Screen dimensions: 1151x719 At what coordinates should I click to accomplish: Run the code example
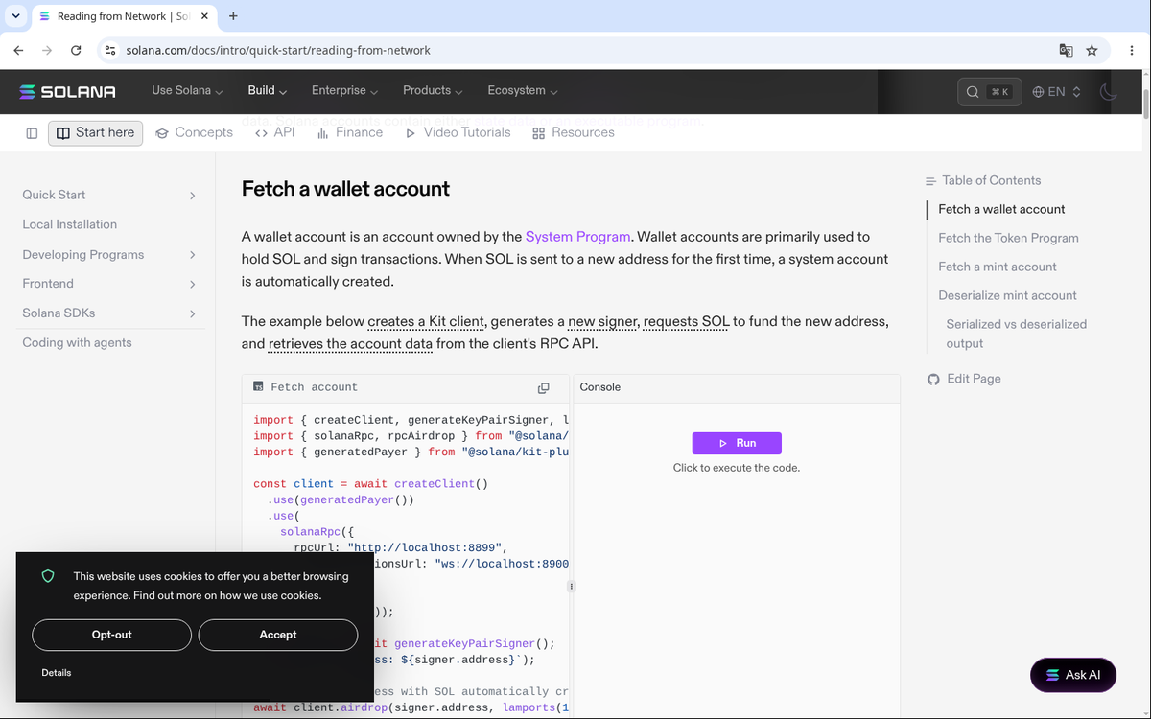click(x=737, y=443)
